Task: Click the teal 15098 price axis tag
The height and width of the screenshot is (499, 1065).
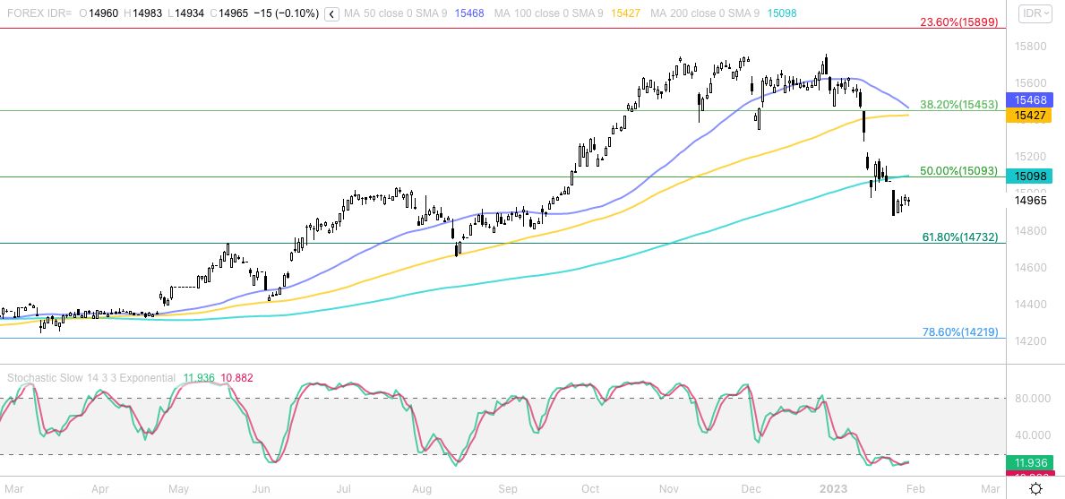Action: pos(1030,176)
